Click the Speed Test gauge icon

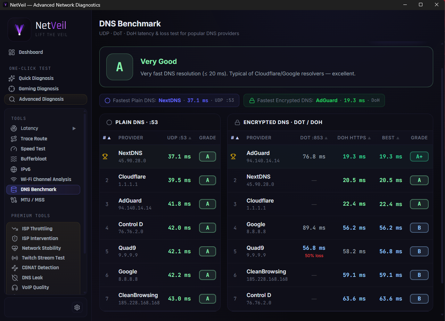[x=14, y=149]
